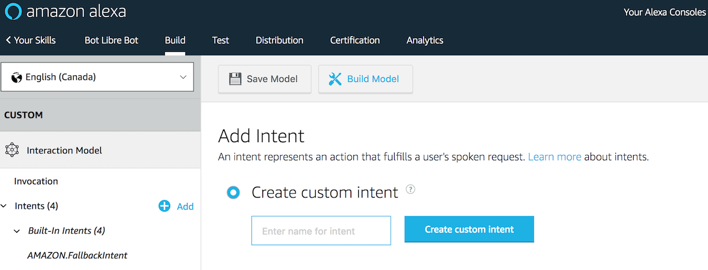Select the Create custom intent radio button
Viewport: 708px width, 270px height.
click(234, 192)
